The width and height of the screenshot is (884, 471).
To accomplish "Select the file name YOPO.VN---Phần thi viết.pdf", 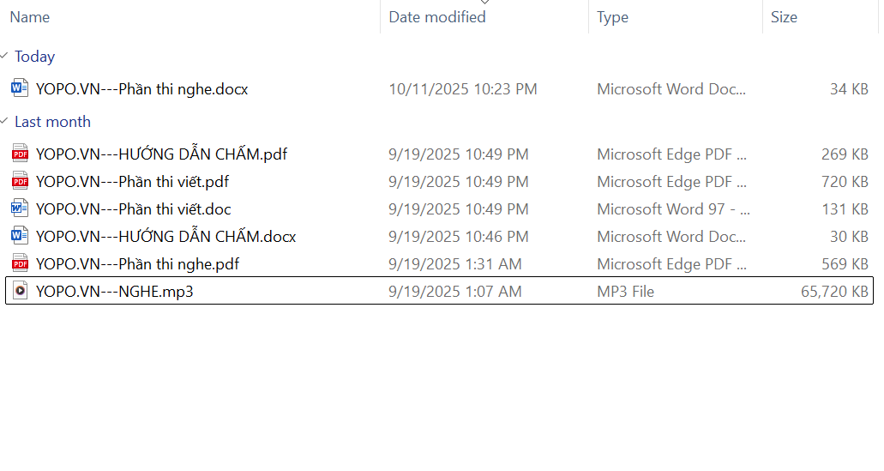I will (x=132, y=182).
